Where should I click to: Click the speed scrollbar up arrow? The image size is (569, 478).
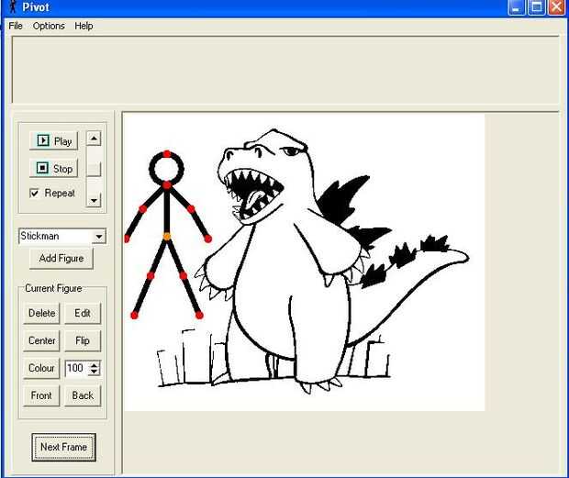tap(94, 139)
